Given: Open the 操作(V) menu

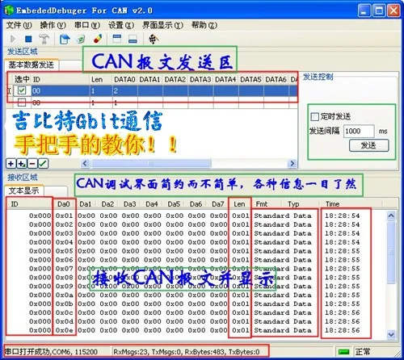Looking at the screenshot, I should click(x=53, y=25).
